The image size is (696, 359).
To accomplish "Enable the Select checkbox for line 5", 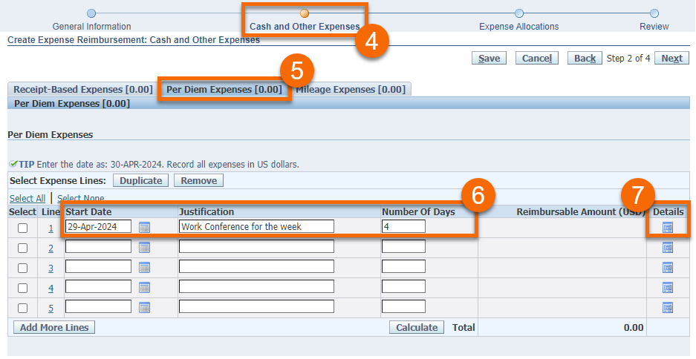I will (x=22, y=308).
